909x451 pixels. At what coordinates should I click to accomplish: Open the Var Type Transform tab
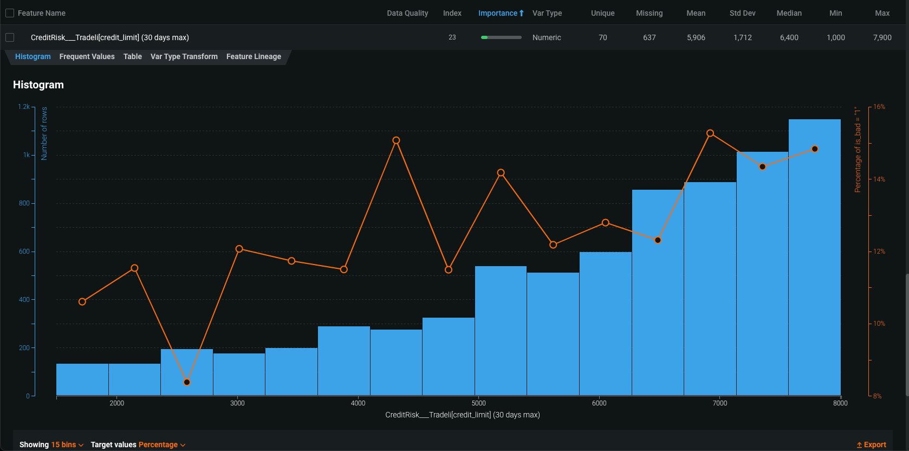click(184, 56)
